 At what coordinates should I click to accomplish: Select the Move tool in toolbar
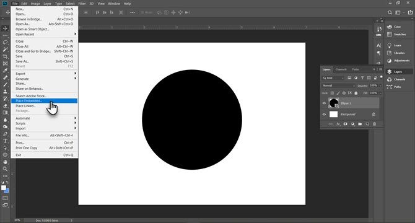coord(5,28)
